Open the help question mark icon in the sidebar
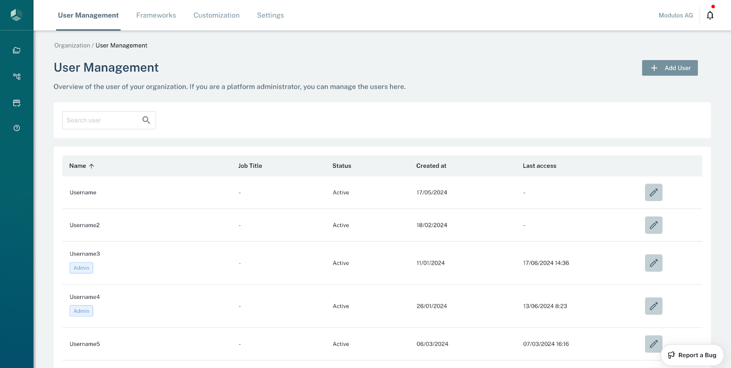This screenshot has width=731, height=368. (x=16, y=128)
